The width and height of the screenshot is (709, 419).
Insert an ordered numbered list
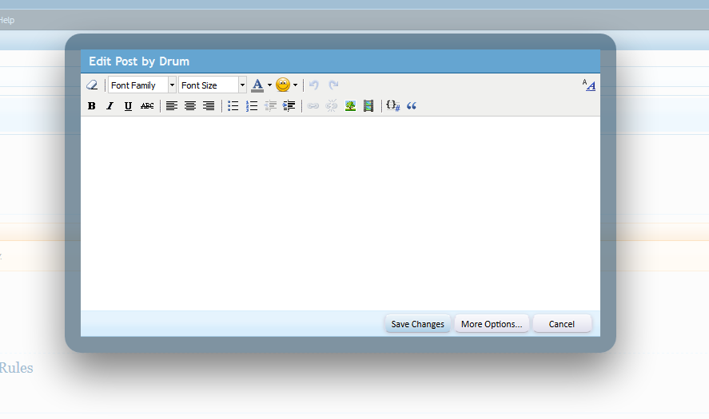252,105
